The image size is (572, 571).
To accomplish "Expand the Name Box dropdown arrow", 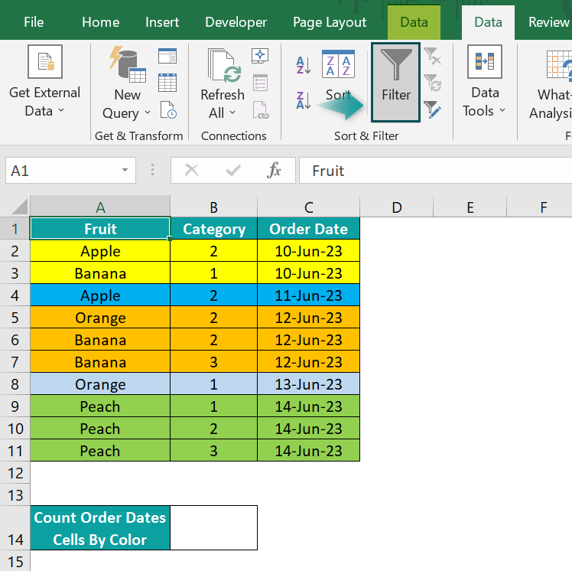I will point(125,170).
